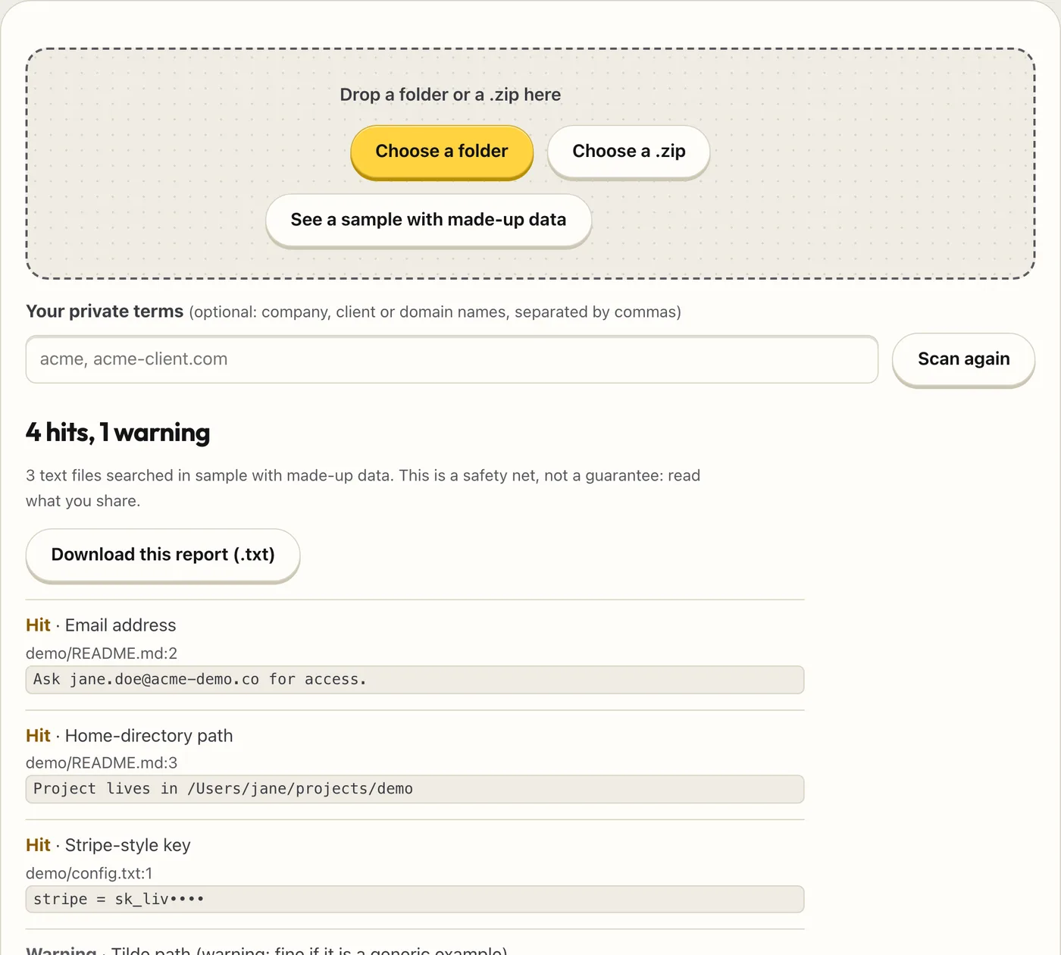The height and width of the screenshot is (955, 1061).
Task: Focus the private terms input field
Action: point(452,359)
